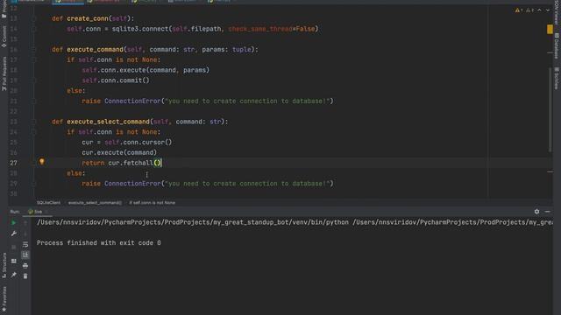Click the up stack trace arrow

[x=25, y=222]
